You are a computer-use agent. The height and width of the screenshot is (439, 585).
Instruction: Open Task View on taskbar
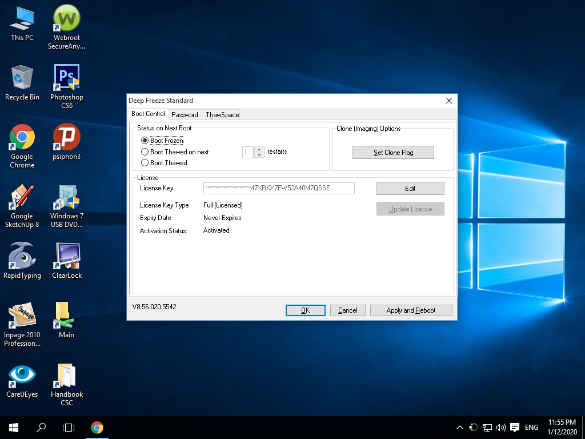(x=69, y=428)
